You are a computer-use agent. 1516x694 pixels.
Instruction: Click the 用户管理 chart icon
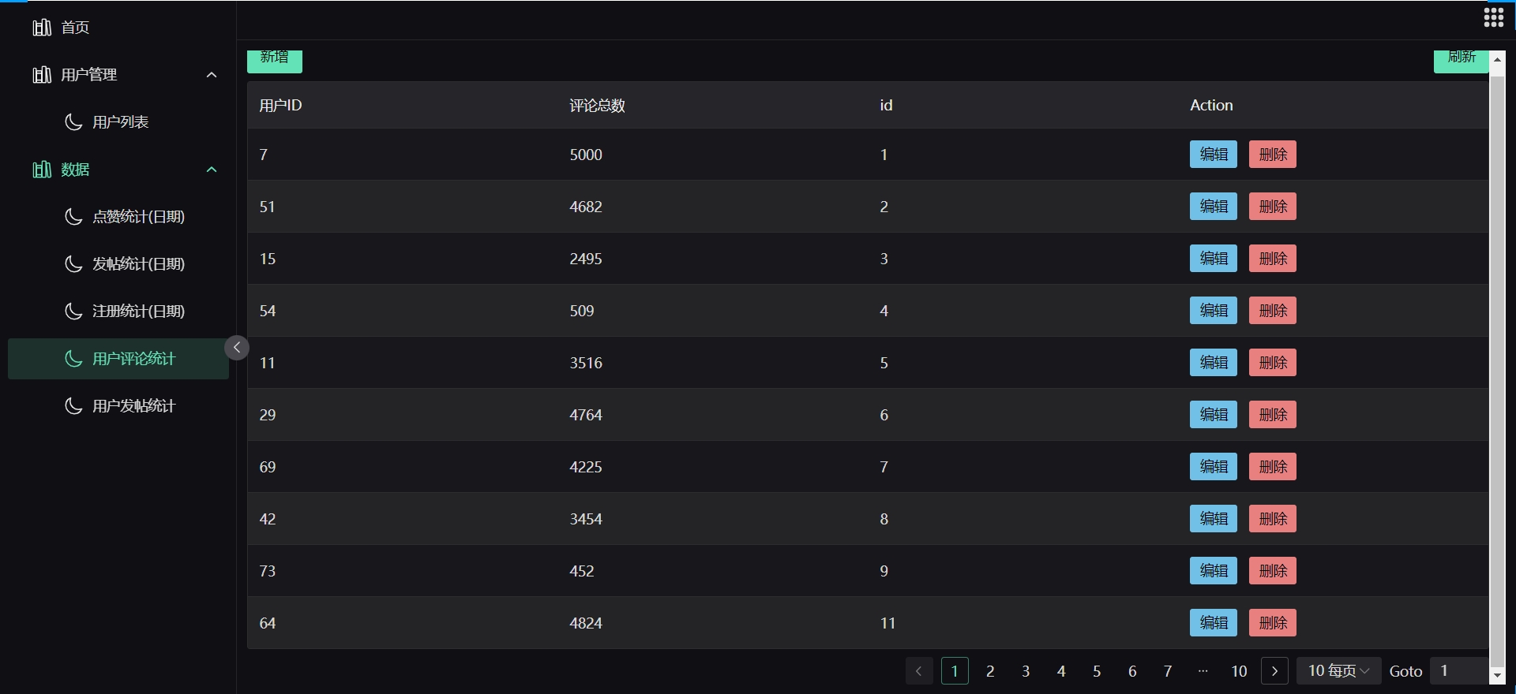point(42,75)
